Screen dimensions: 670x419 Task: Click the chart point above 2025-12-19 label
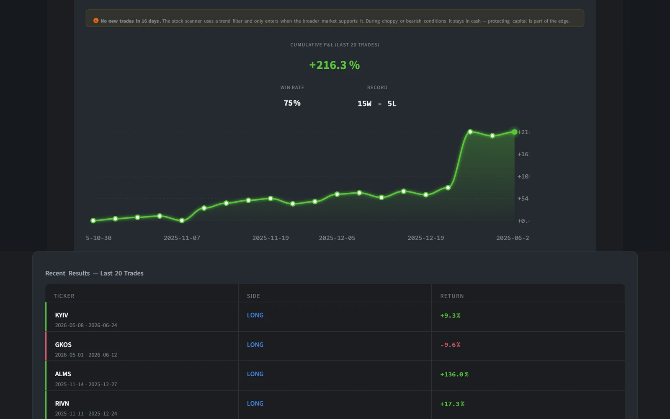[x=426, y=195]
